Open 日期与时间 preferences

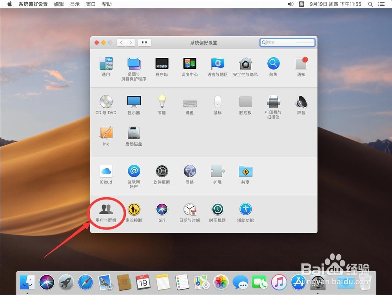[x=189, y=213]
